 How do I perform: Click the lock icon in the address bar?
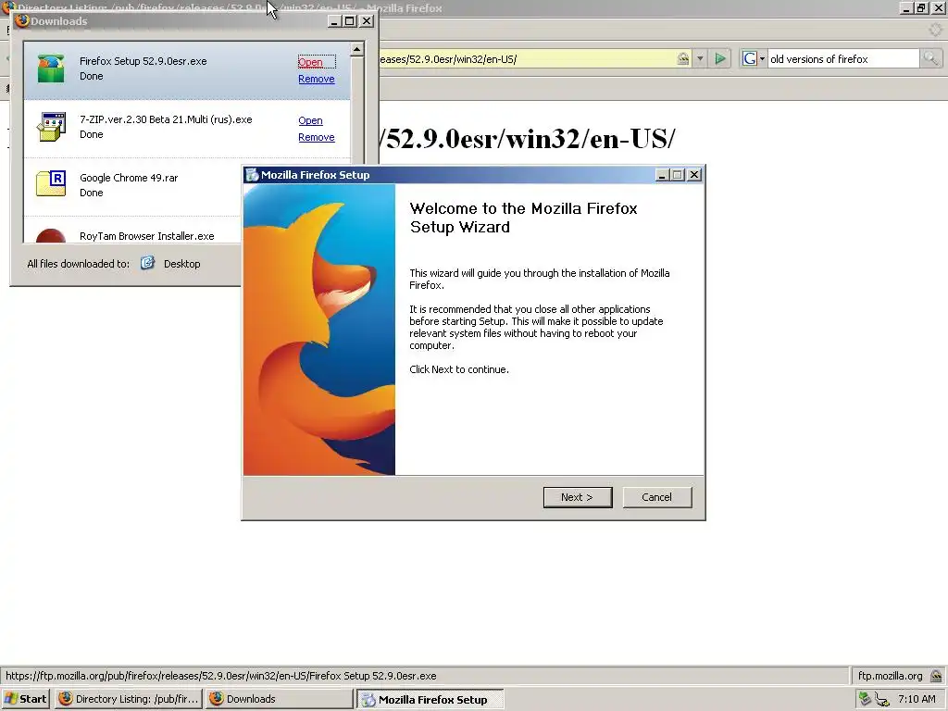(x=682, y=58)
